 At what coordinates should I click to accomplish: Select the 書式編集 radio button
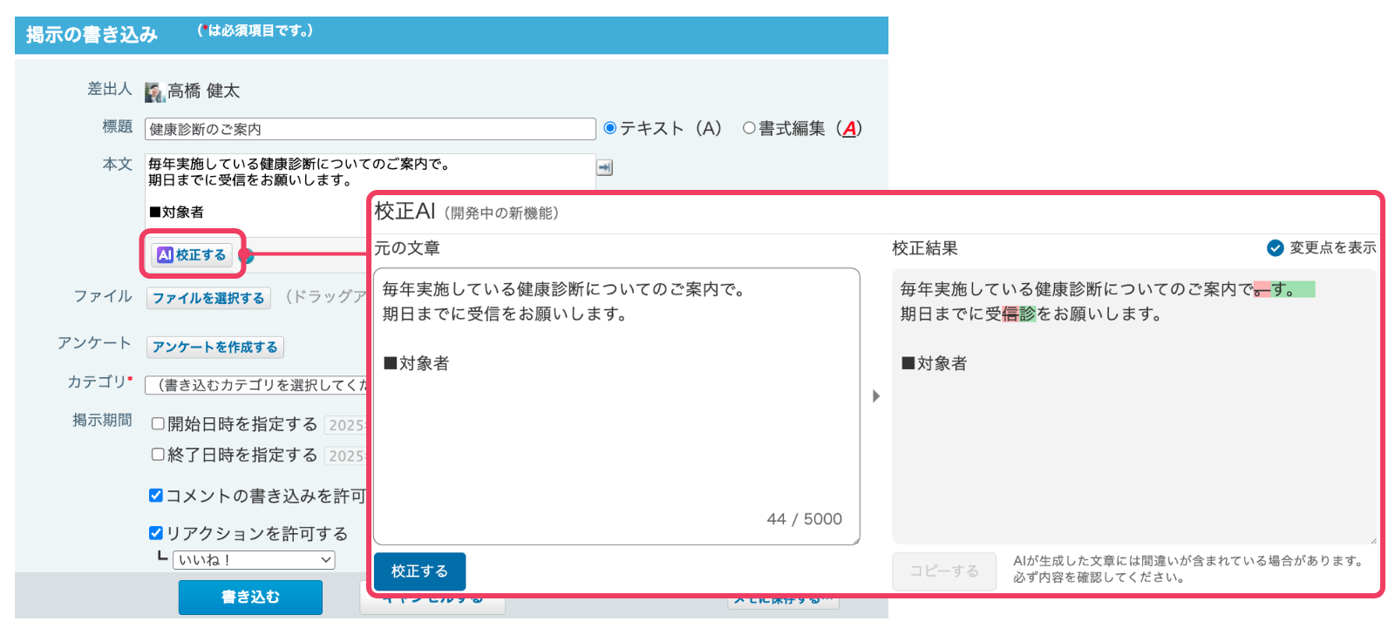(749, 128)
